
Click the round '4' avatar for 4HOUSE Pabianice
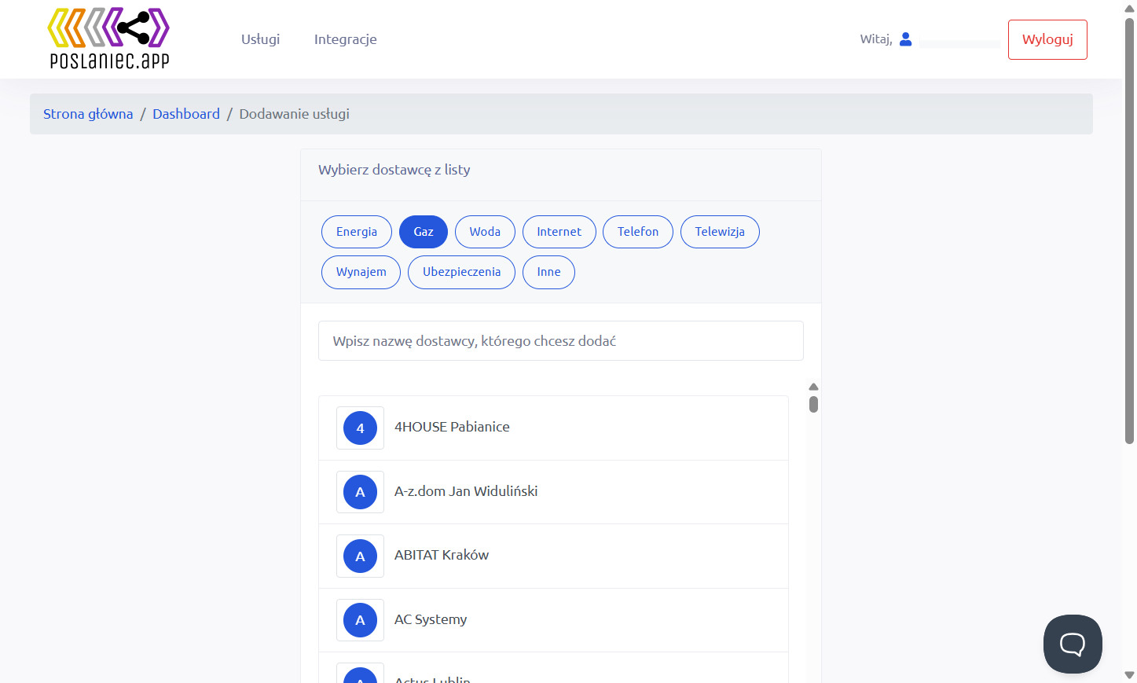[360, 428]
